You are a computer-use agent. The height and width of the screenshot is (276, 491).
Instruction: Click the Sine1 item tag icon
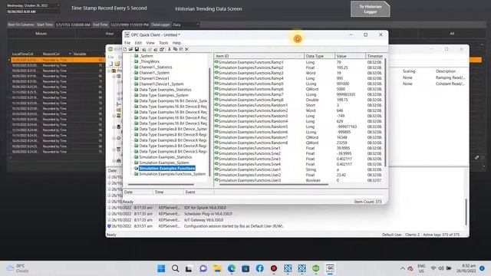pos(216,148)
